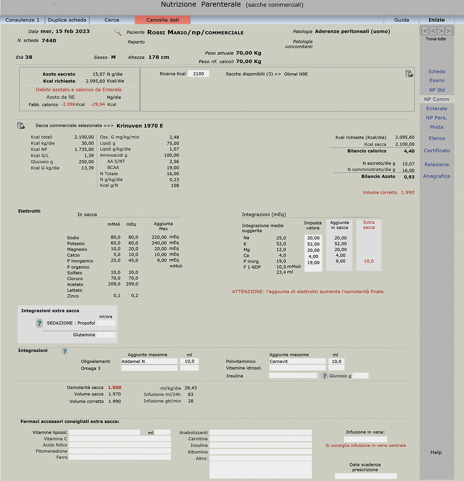This screenshot has width=464, height=481.
Task: Click the Anabolizzanti field
Action: coord(261,432)
